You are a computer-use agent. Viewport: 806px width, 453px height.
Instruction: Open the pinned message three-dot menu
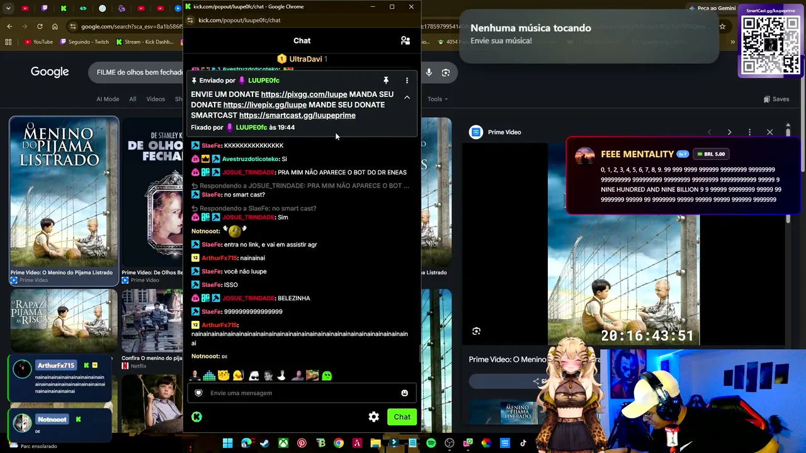[407, 81]
